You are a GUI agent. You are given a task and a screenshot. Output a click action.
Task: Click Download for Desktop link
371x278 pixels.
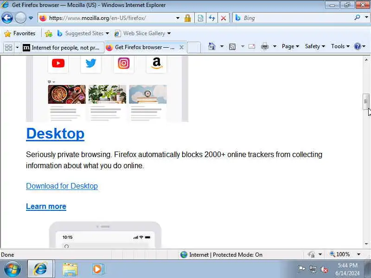(62, 186)
